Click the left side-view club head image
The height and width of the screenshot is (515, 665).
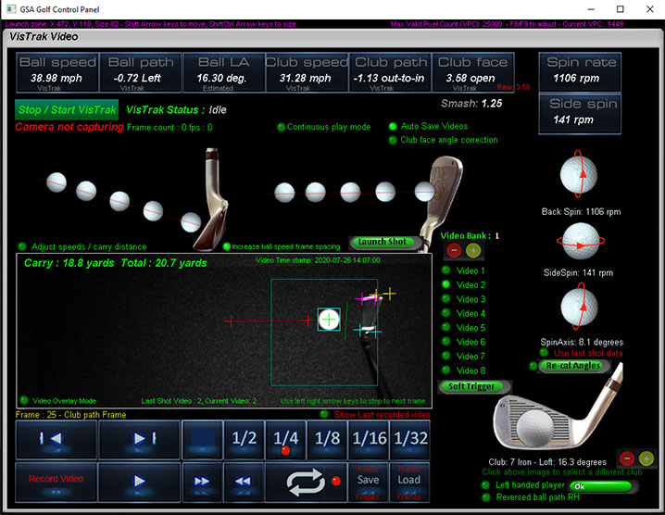point(211,199)
